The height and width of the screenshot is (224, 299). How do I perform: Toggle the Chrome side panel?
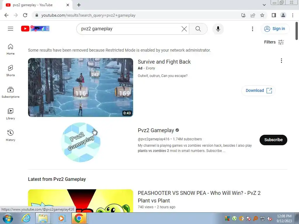tap(274, 15)
